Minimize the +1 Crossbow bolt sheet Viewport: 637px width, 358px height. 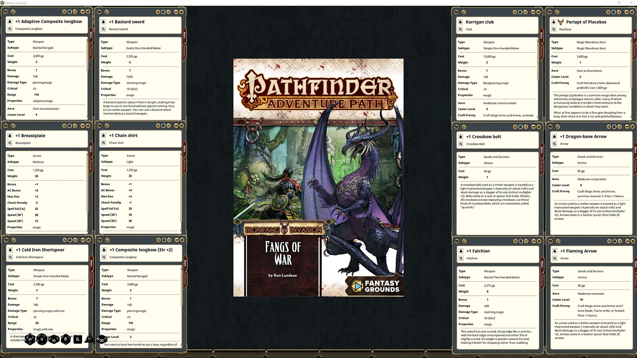533,127
